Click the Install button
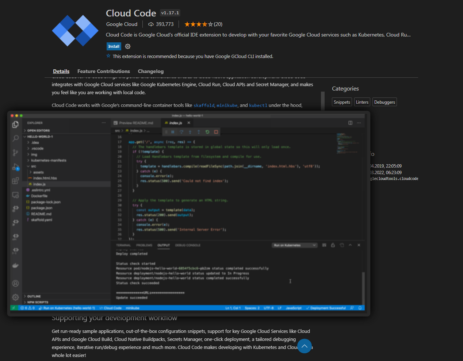463x361 pixels. [x=114, y=46]
